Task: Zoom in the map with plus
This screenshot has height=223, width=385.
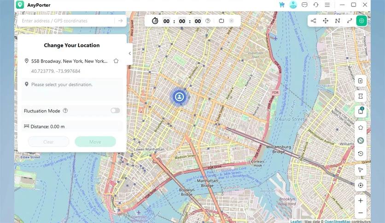Action: (361, 200)
